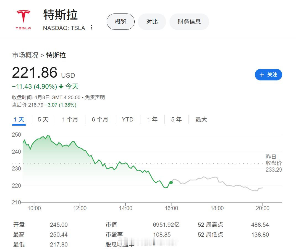Viewport: 296px width, 249px height.
Task: Click the 221.86 current price value
Action: 35,73
